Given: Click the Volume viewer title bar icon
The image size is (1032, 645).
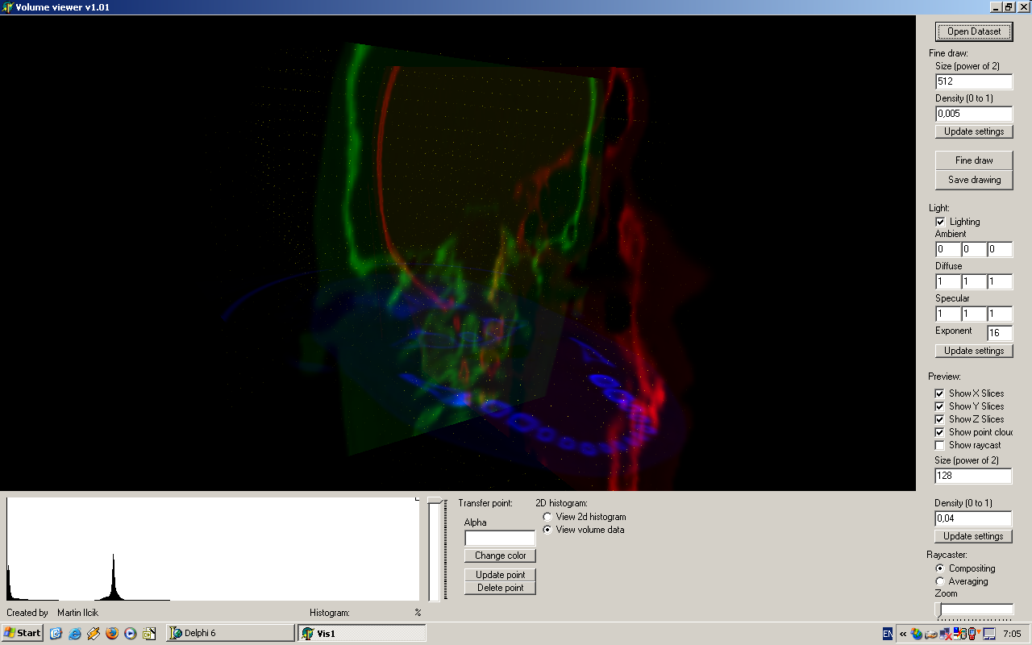Looking at the screenshot, I should 8,7.
